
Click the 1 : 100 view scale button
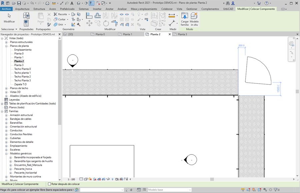coord(71,179)
